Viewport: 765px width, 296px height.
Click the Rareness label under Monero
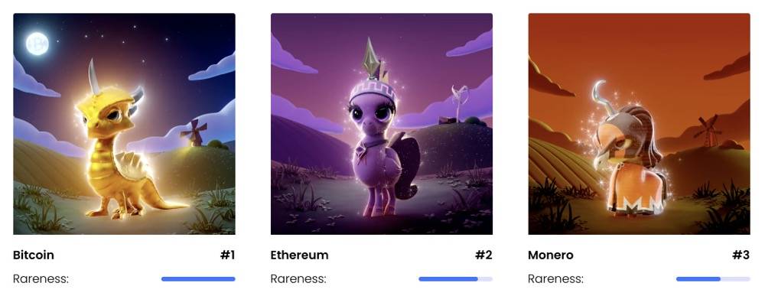556,279
